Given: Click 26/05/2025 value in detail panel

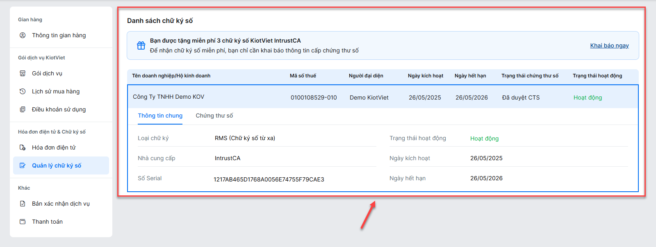Looking at the screenshot, I should click(x=486, y=158).
